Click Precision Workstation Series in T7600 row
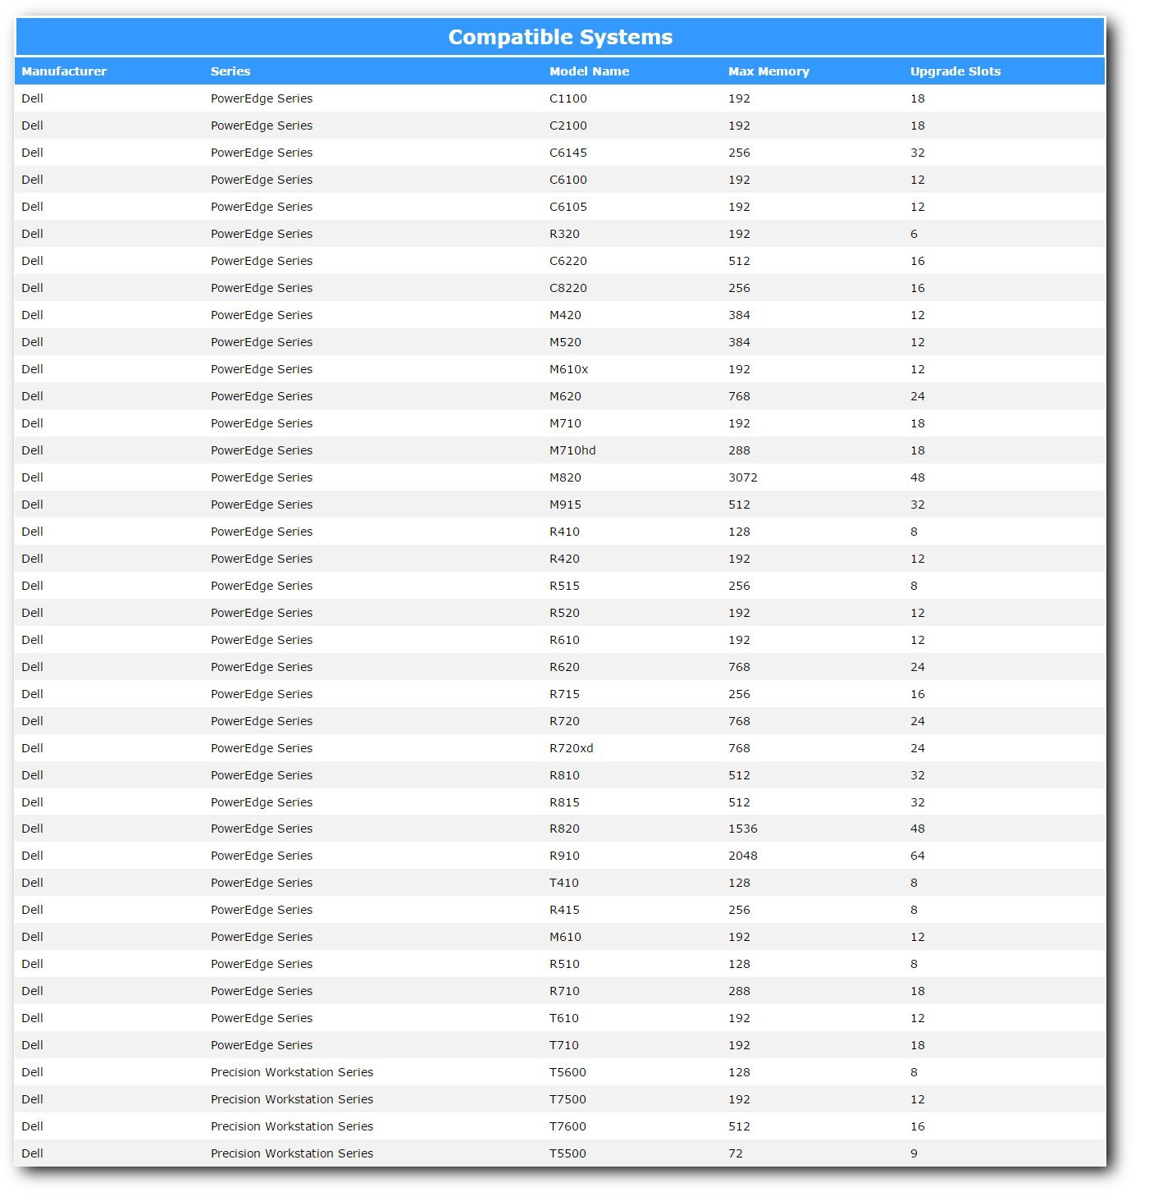The height and width of the screenshot is (1201, 1149). click(x=292, y=1126)
